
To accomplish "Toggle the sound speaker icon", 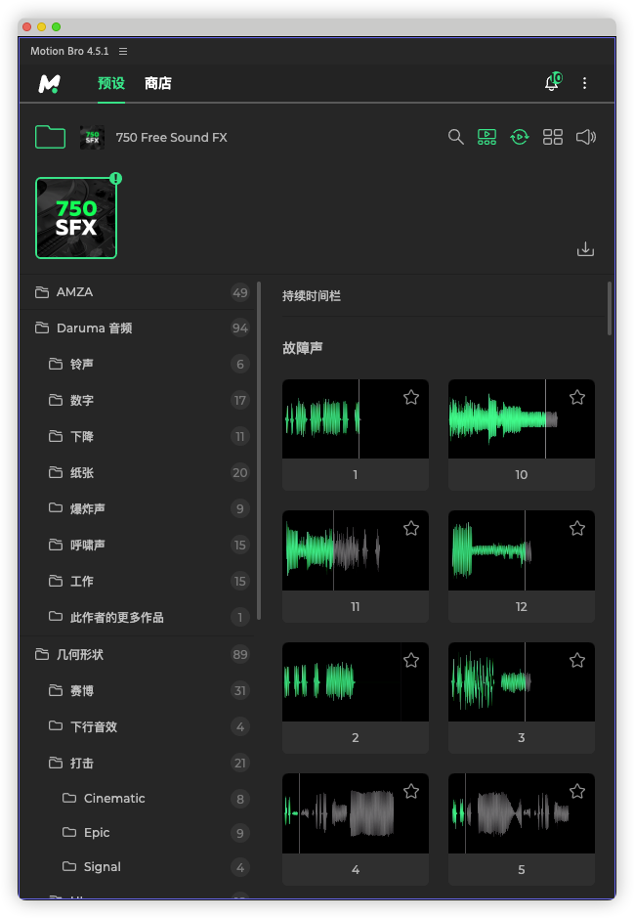I will click(x=585, y=137).
